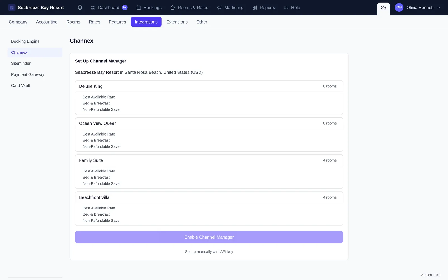
Task: Click Non-Refundable Saver under Family Suite
Action: click(102, 184)
